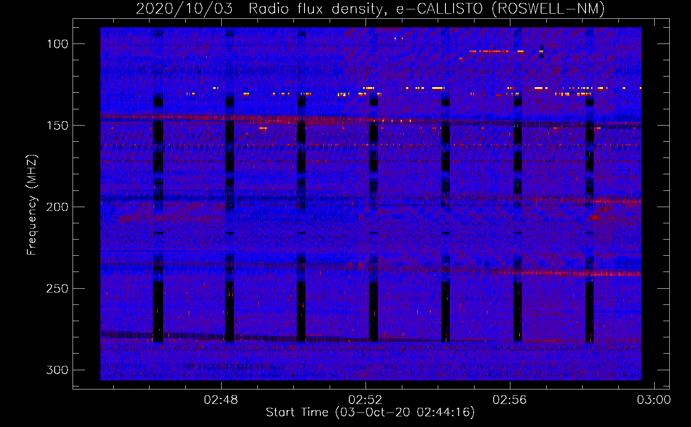This screenshot has width=691, height=427.
Task: Click the 02:52 time tick label
Action: click(365, 400)
